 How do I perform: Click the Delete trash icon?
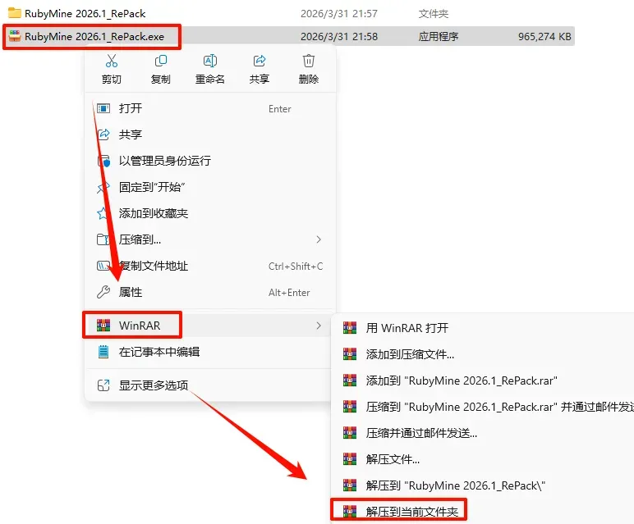[x=309, y=61]
